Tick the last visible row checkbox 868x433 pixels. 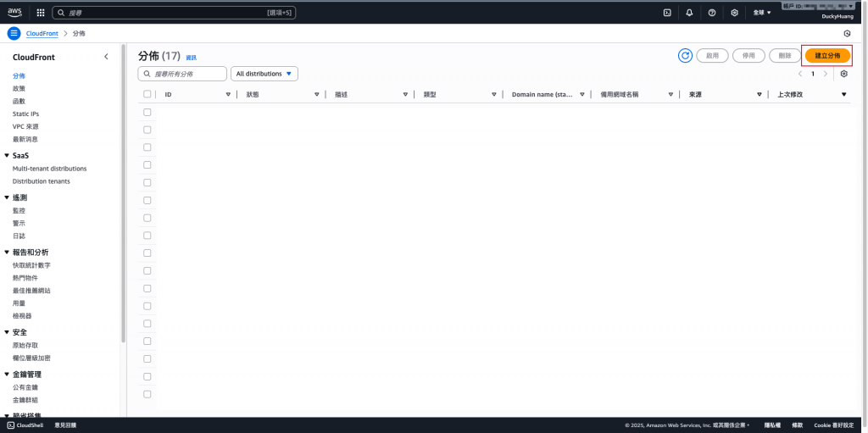pos(147,394)
